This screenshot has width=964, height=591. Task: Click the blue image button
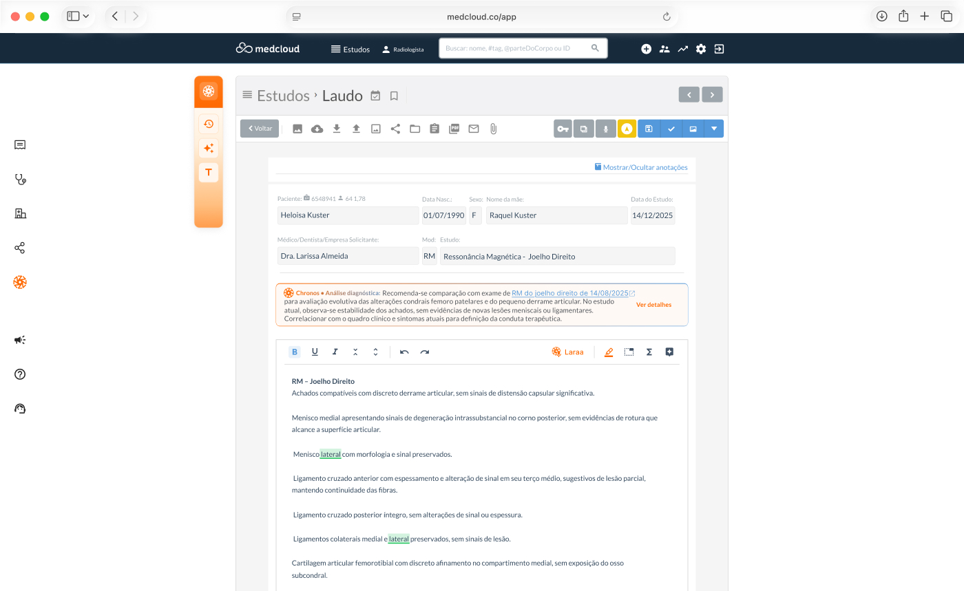(693, 129)
